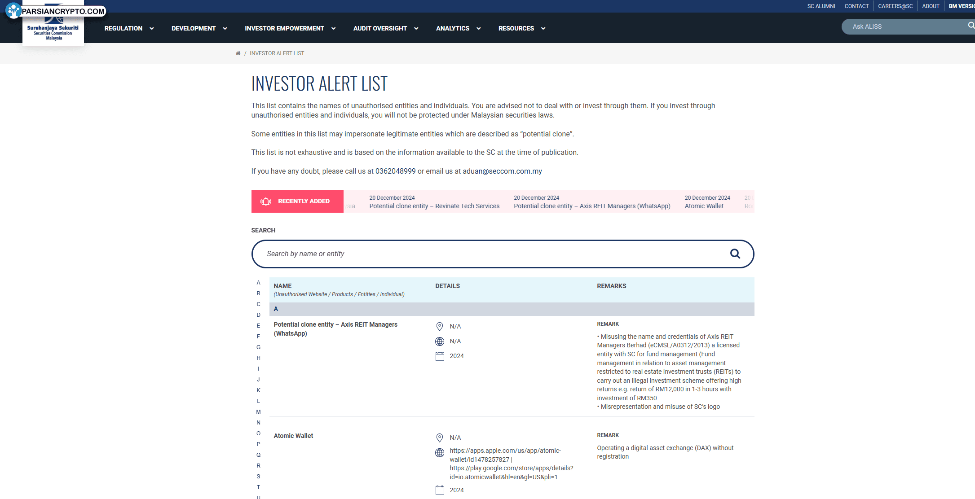Expand the Regulation menu chevron
Screen dimensions: 975x499
coord(152,28)
